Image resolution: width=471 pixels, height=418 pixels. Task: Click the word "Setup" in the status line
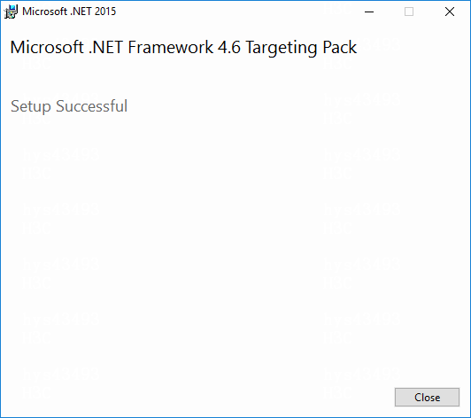tap(31, 106)
